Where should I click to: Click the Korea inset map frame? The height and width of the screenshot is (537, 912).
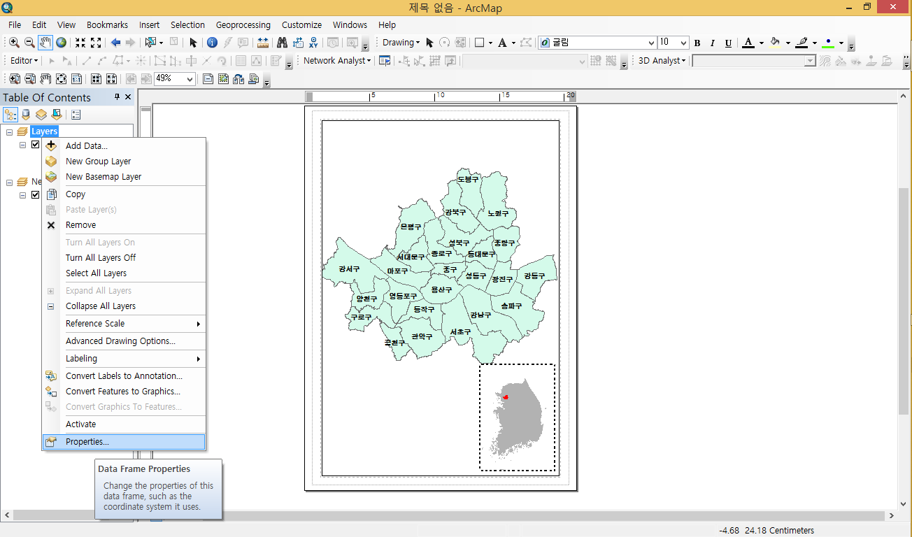[x=517, y=417]
